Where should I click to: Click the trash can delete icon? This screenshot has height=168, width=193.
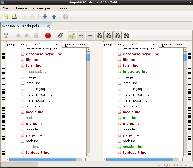pos(36,36)
